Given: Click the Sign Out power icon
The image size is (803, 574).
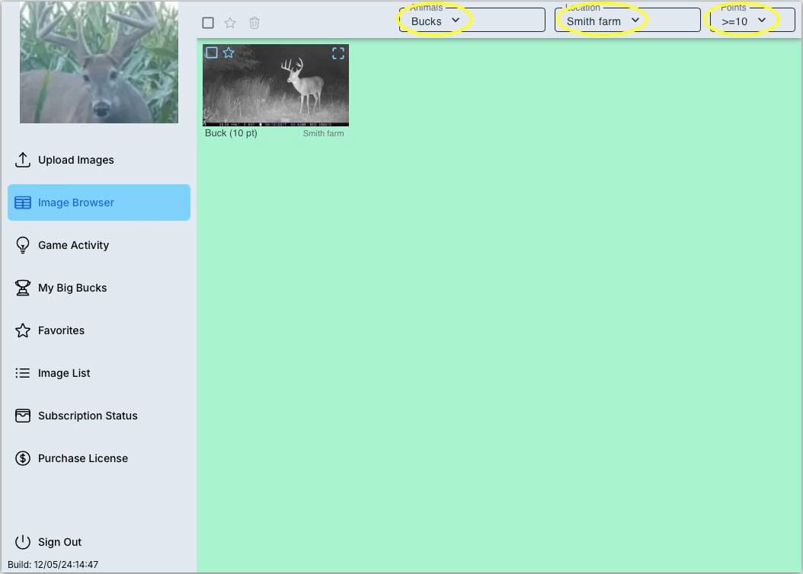Looking at the screenshot, I should point(23,542).
